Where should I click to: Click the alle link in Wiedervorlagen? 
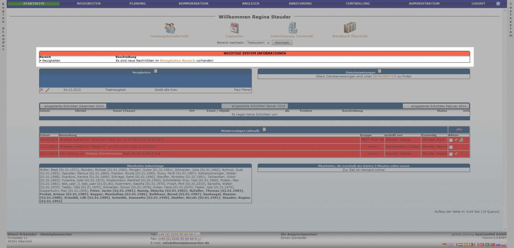[459, 129]
